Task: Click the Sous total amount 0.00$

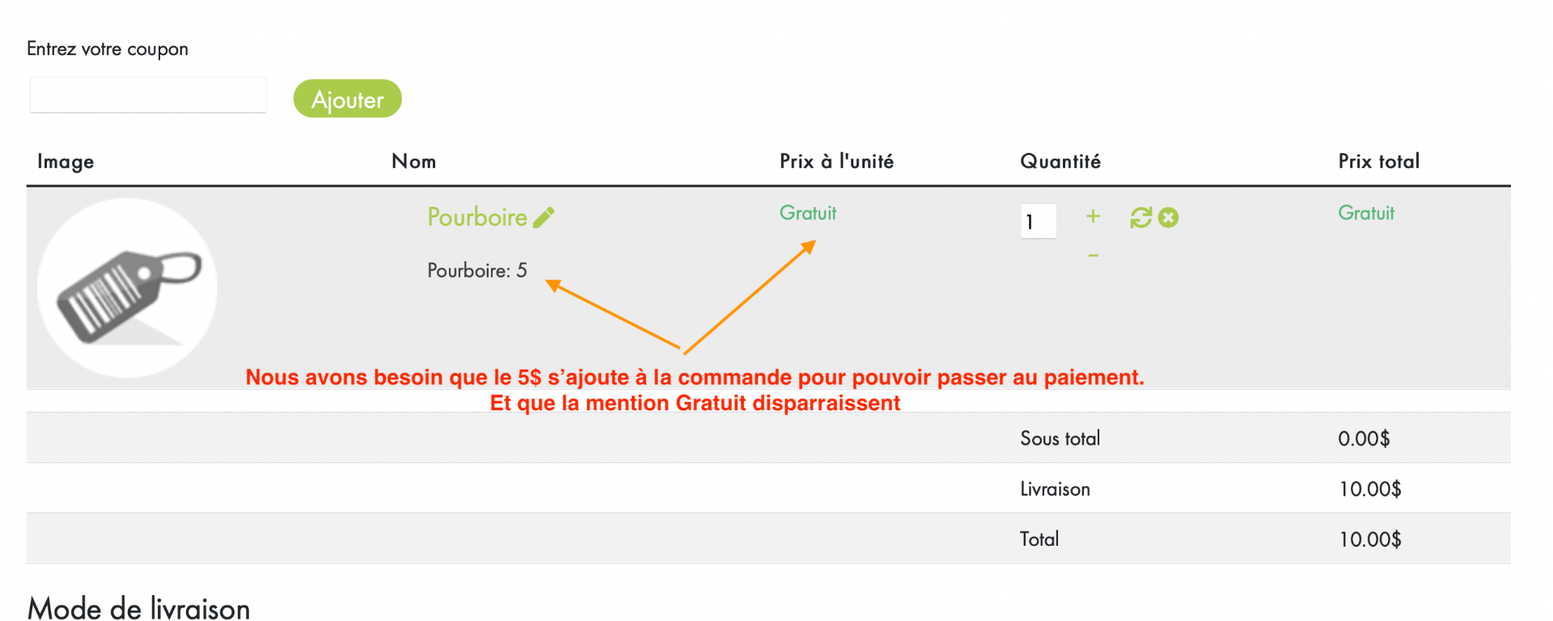Action: tap(1364, 439)
